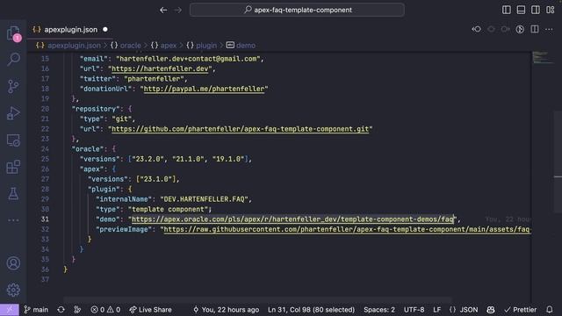Change end of line sequence via LF
This screenshot has height=316, width=562.
tap(436, 310)
